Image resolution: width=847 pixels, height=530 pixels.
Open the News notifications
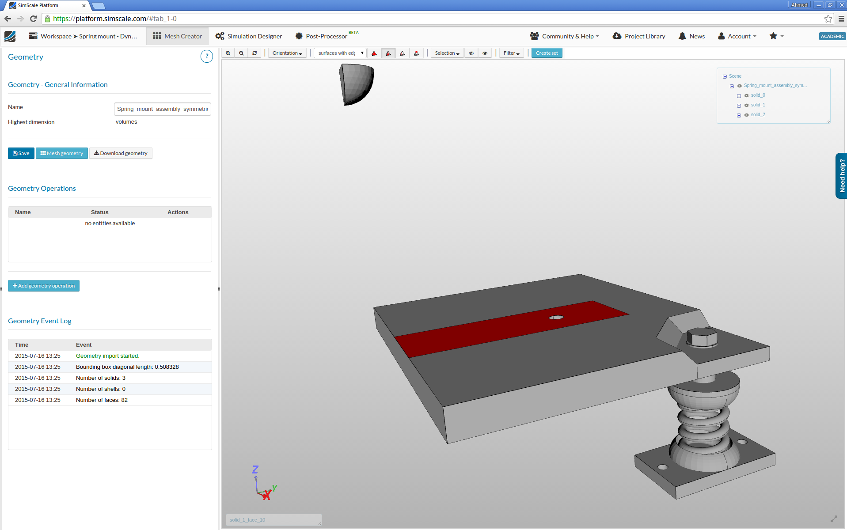(x=692, y=36)
